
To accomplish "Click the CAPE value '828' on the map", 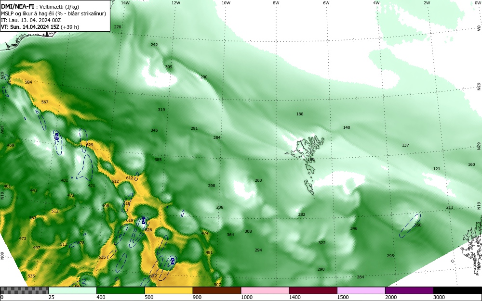I will coord(148,230).
